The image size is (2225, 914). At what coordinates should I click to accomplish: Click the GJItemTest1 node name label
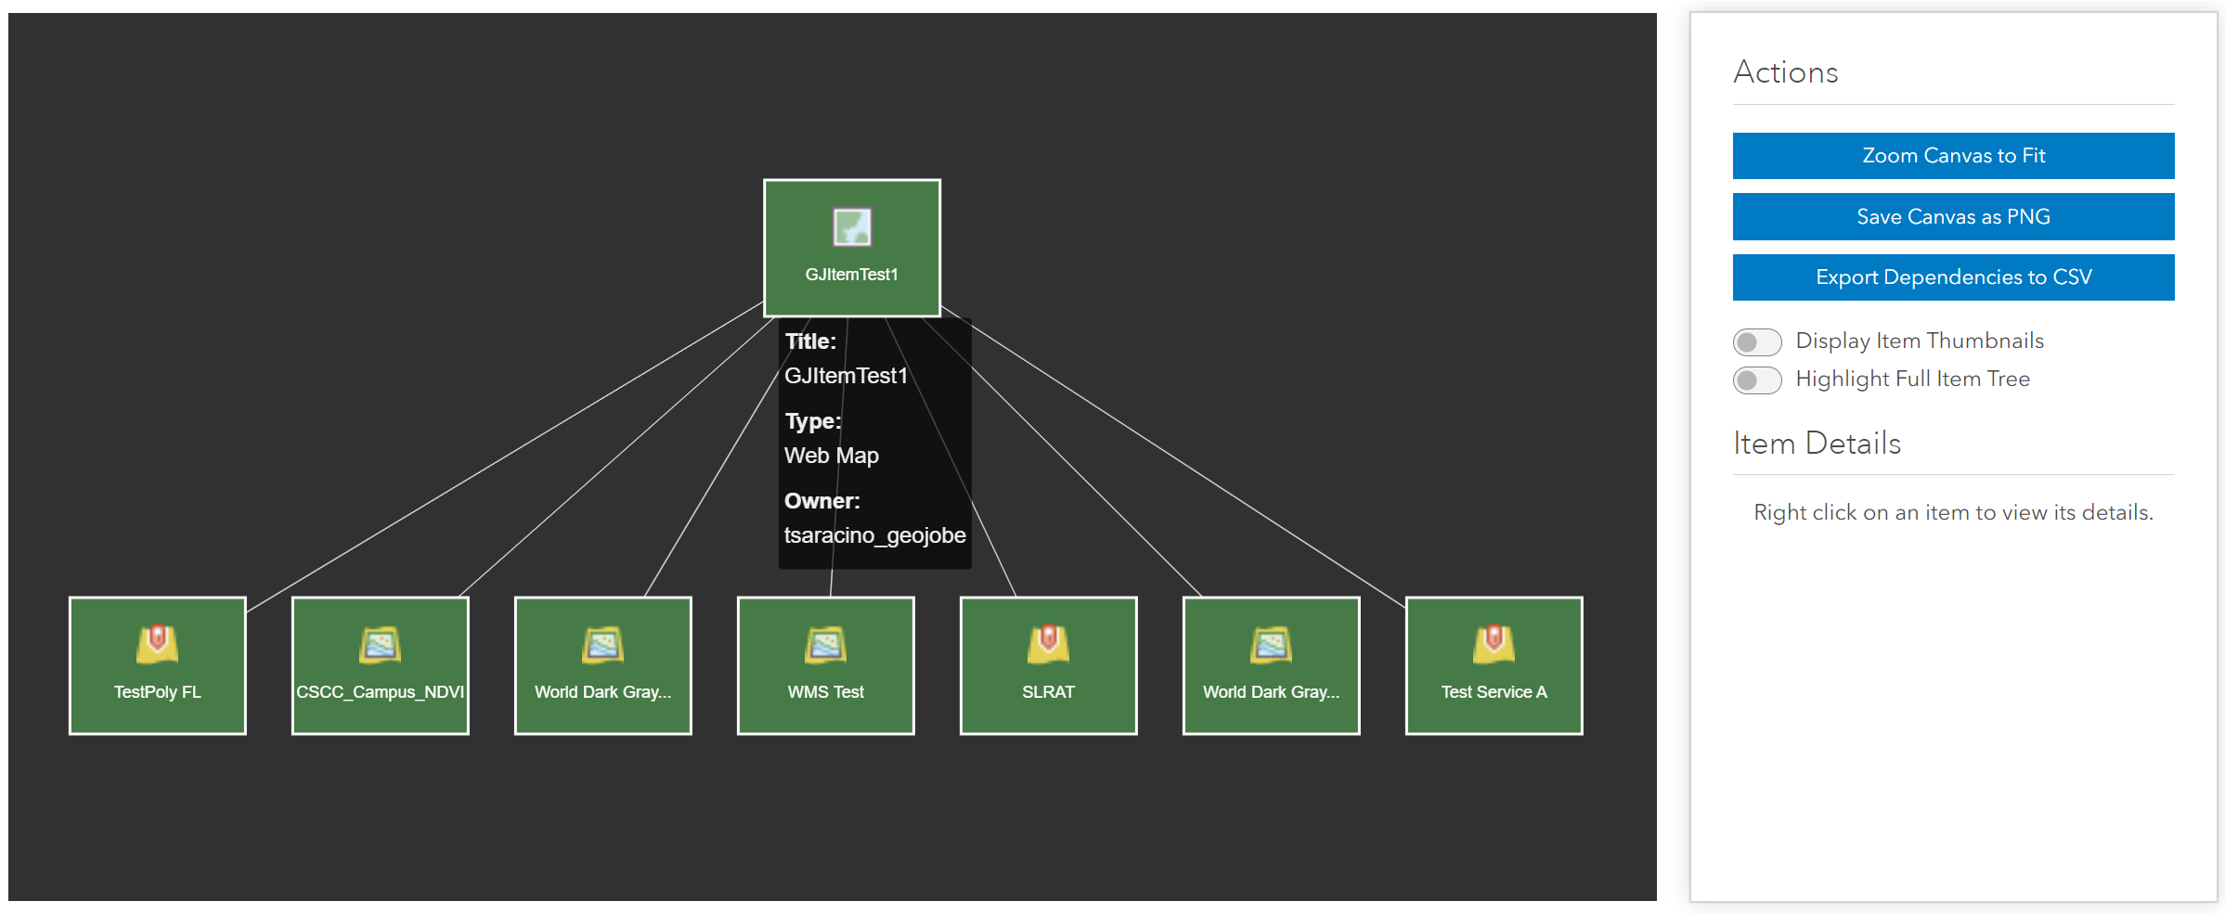[x=851, y=275]
